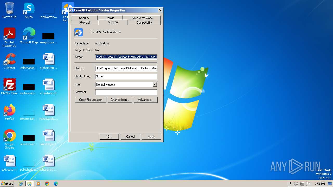Switch to the Previous Versions tab
Image resolution: width=333 pixels, height=187 pixels.
tap(142, 18)
